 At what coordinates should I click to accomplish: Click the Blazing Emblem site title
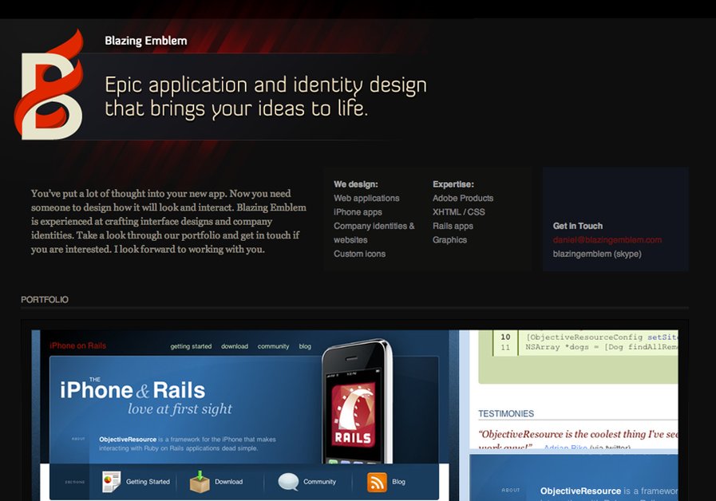(145, 41)
